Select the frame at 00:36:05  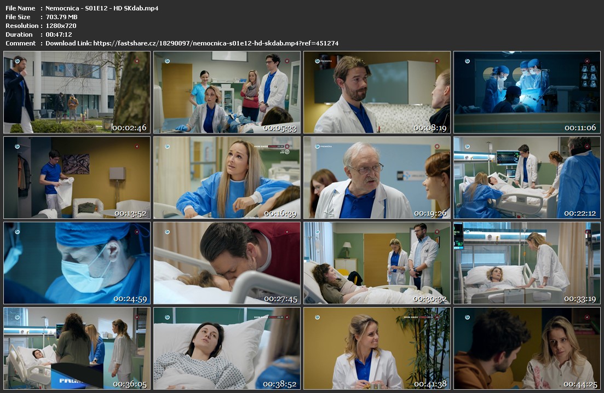point(77,348)
